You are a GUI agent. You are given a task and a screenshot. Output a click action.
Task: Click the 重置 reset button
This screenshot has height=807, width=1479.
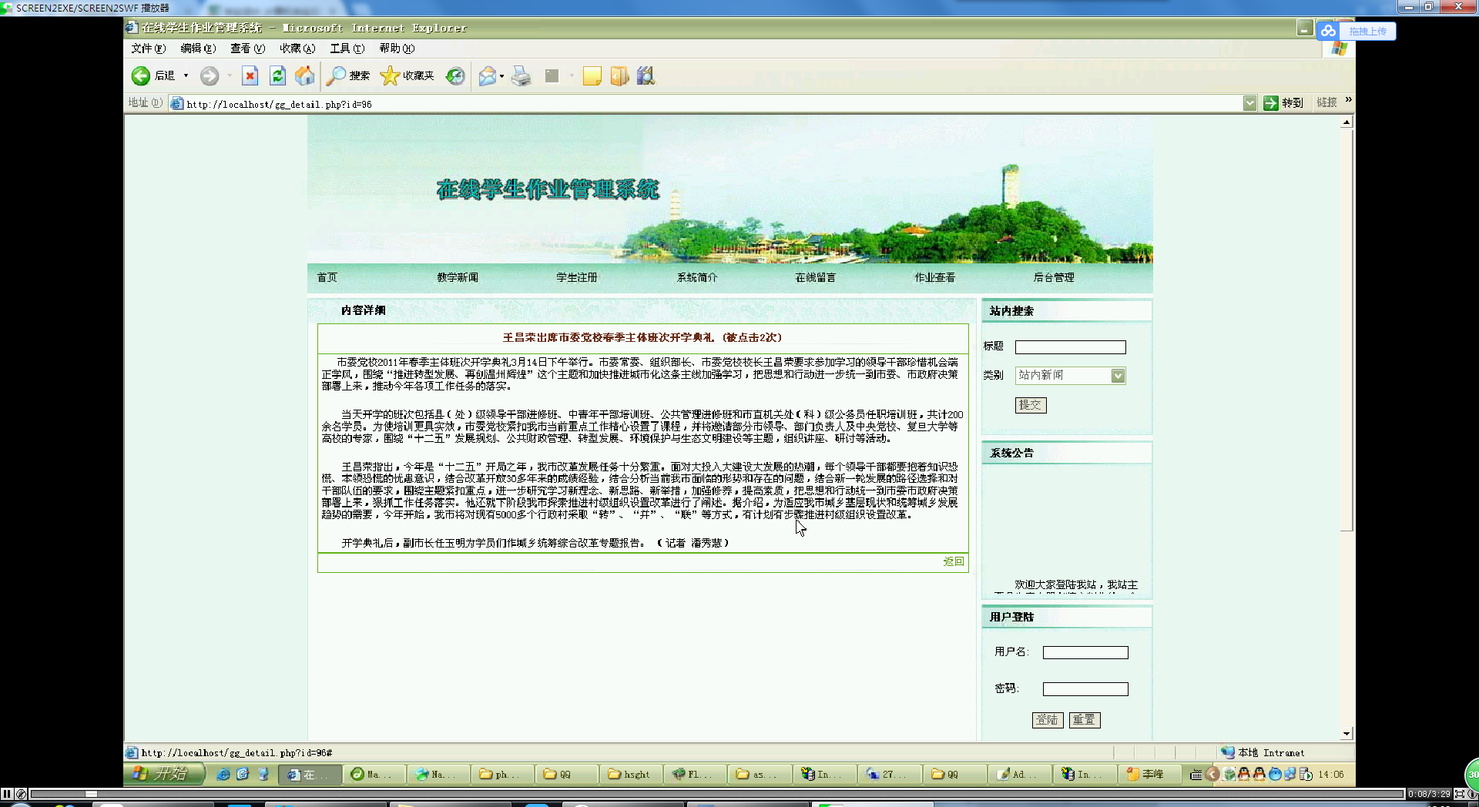[x=1085, y=720]
